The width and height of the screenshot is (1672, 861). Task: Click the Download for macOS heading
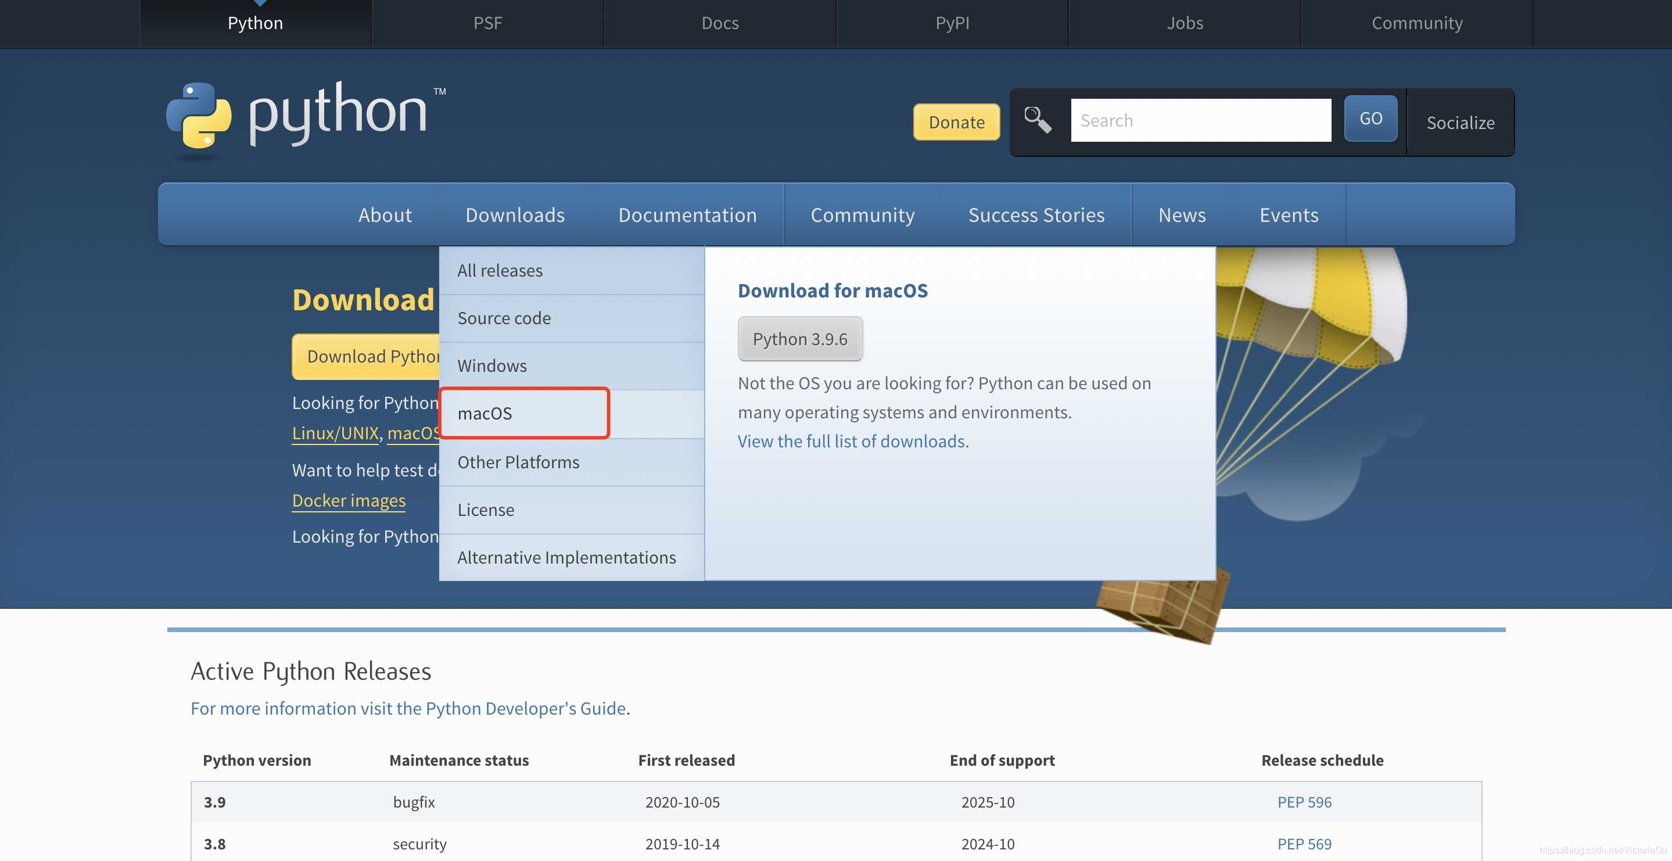(x=833, y=290)
